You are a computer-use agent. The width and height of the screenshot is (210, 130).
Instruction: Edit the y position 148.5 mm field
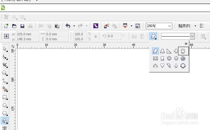27,39
